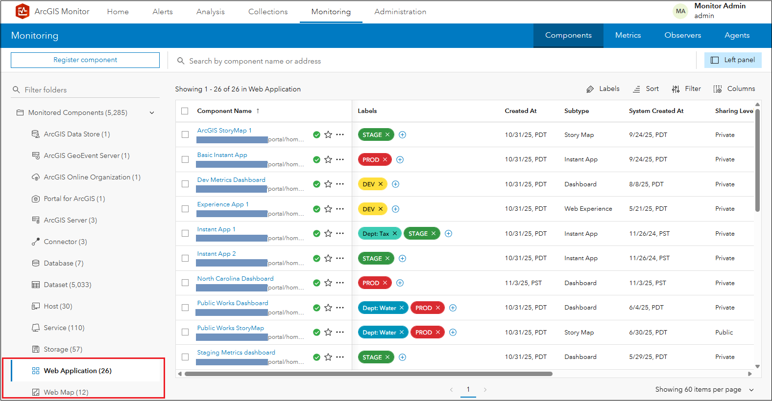Tick the Dev Metrics Dashboard checkbox

[x=185, y=184]
